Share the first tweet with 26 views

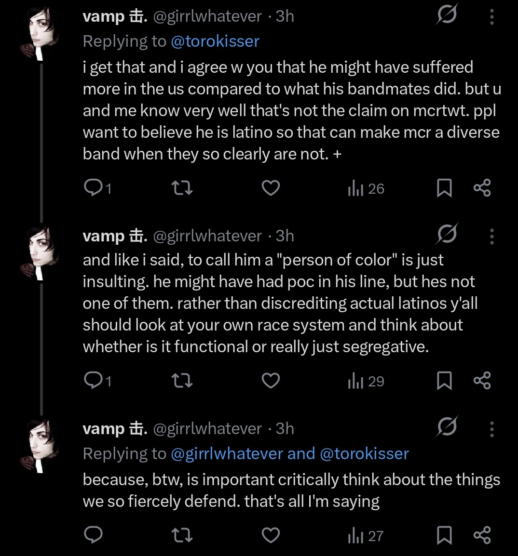482,188
